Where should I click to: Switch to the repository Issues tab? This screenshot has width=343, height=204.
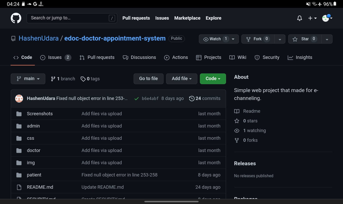coord(56,57)
